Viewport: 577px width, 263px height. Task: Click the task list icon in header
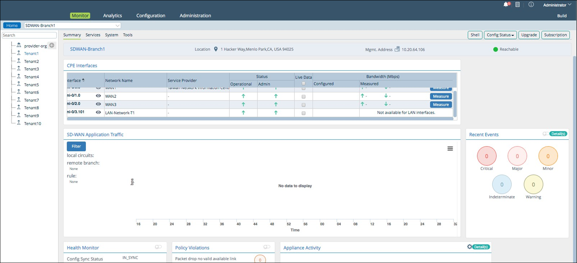pos(518,5)
